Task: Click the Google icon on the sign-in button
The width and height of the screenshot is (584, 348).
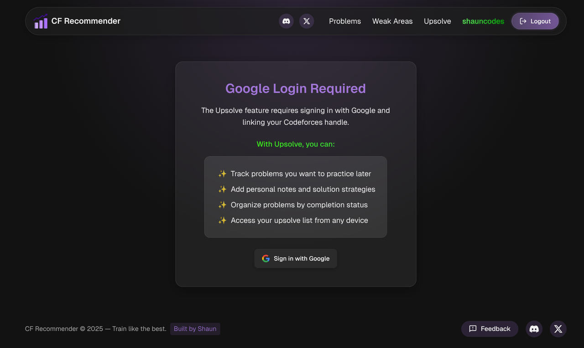Action: pyautogui.click(x=266, y=258)
